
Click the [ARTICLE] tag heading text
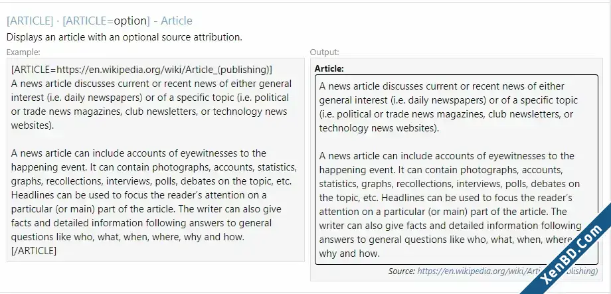click(x=30, y=21)
